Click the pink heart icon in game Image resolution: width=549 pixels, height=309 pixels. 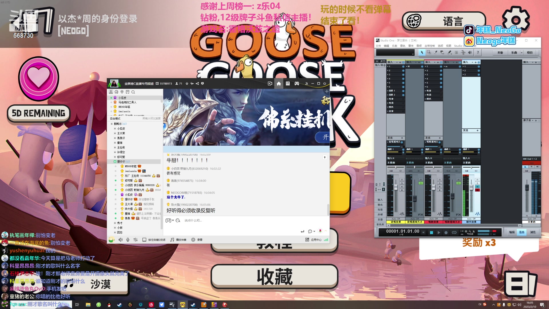39,79
